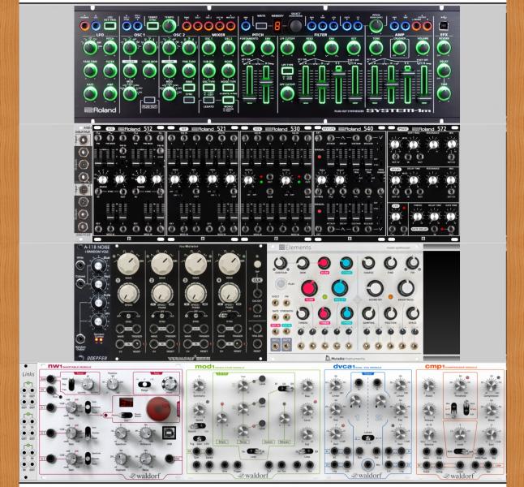The height and width of the screenshot is (487, 524).
Task: Click the large cyan MALLET knob on Elements
Action: click(x=340, y=288)
